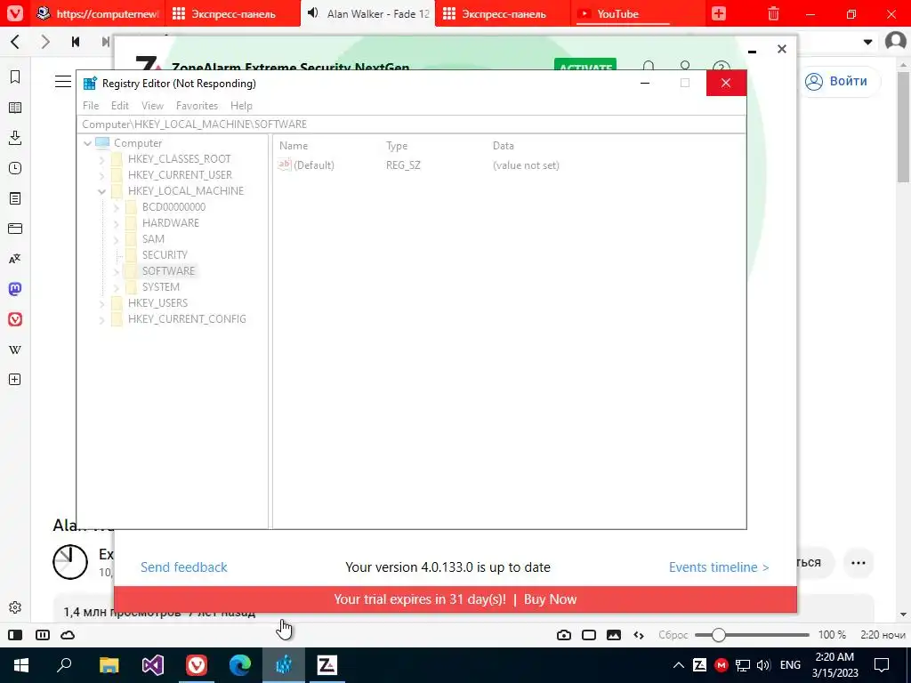Go back with the back arrow
911x683 pixels.
pos(16,41)
